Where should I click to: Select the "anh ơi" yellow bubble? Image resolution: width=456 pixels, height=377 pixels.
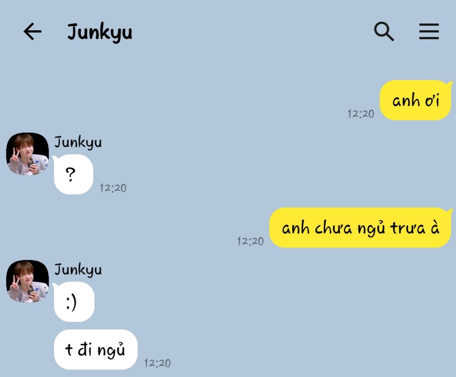pos(416,100)
